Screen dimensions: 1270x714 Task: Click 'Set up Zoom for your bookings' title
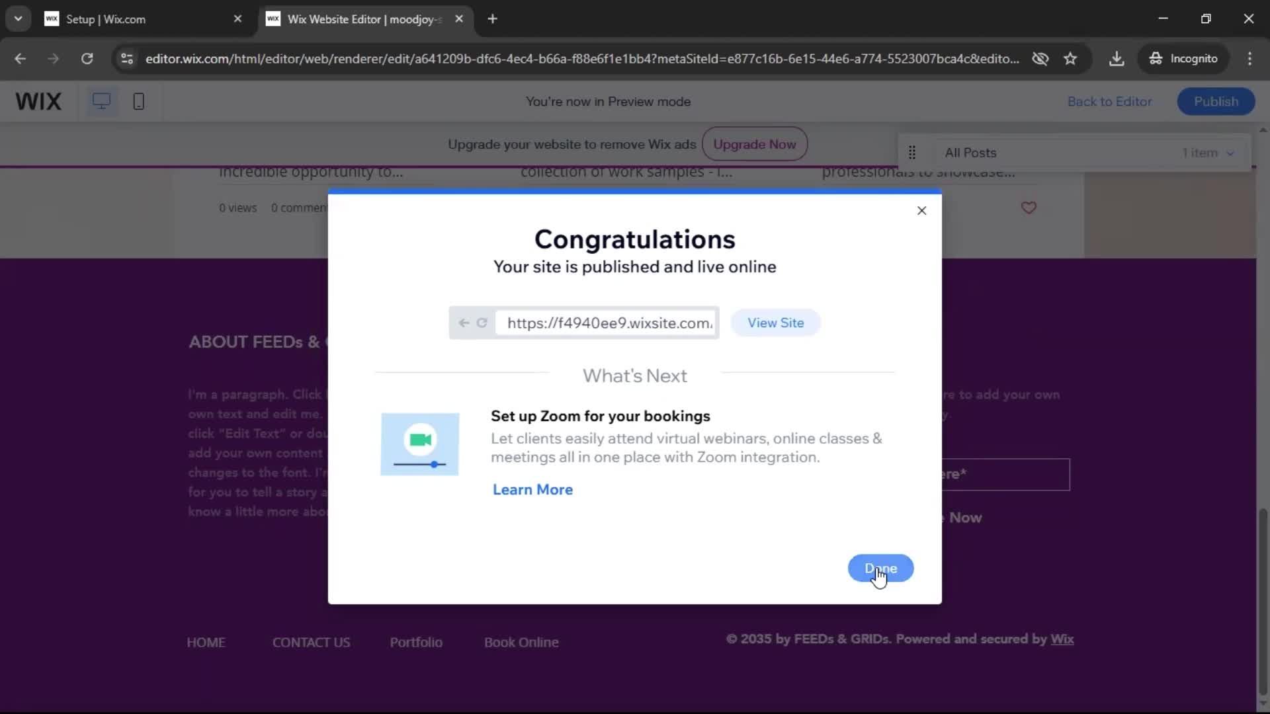[x=600, y=416]
